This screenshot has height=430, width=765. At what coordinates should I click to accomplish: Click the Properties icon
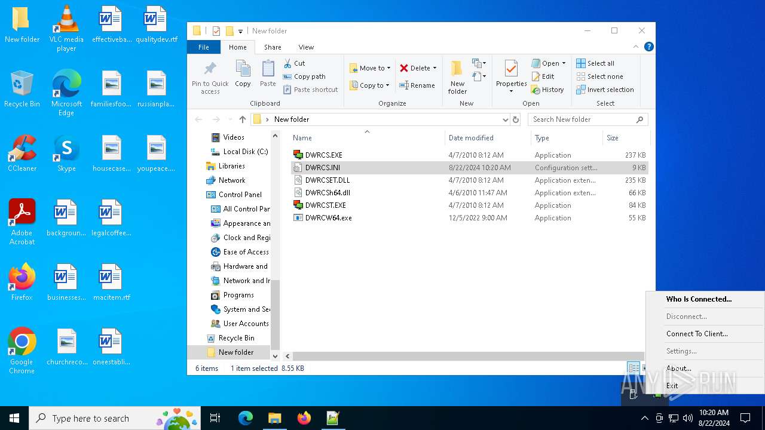[511, 69]
